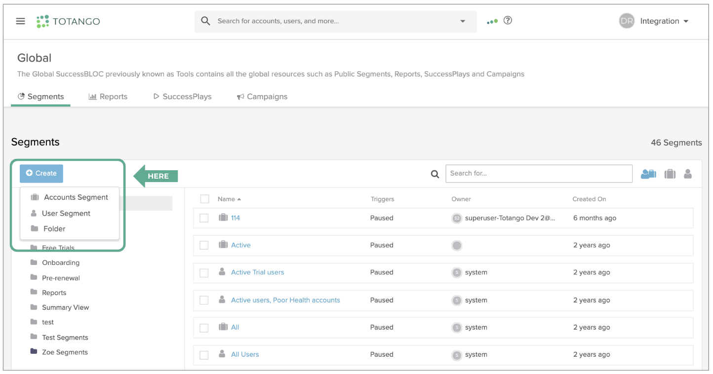The height and width of the screenshot is (374, 713).
Task: Expand the global search dropdown arrow
Action: coord(463,21)
